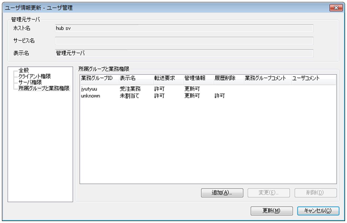Click the ホスト名 field showing hub sv
The image size is (347, 223).
click(x=184, y=28)
